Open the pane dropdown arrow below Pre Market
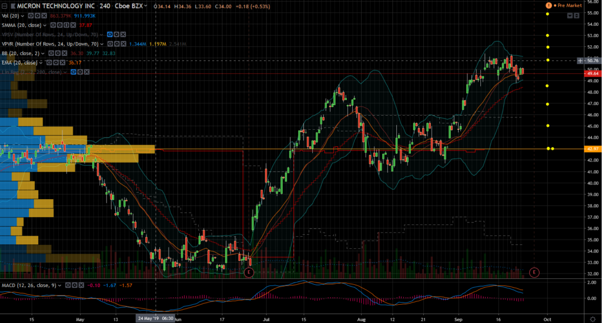602x323 pixels. pyautogui.click(x=569, y=16)
